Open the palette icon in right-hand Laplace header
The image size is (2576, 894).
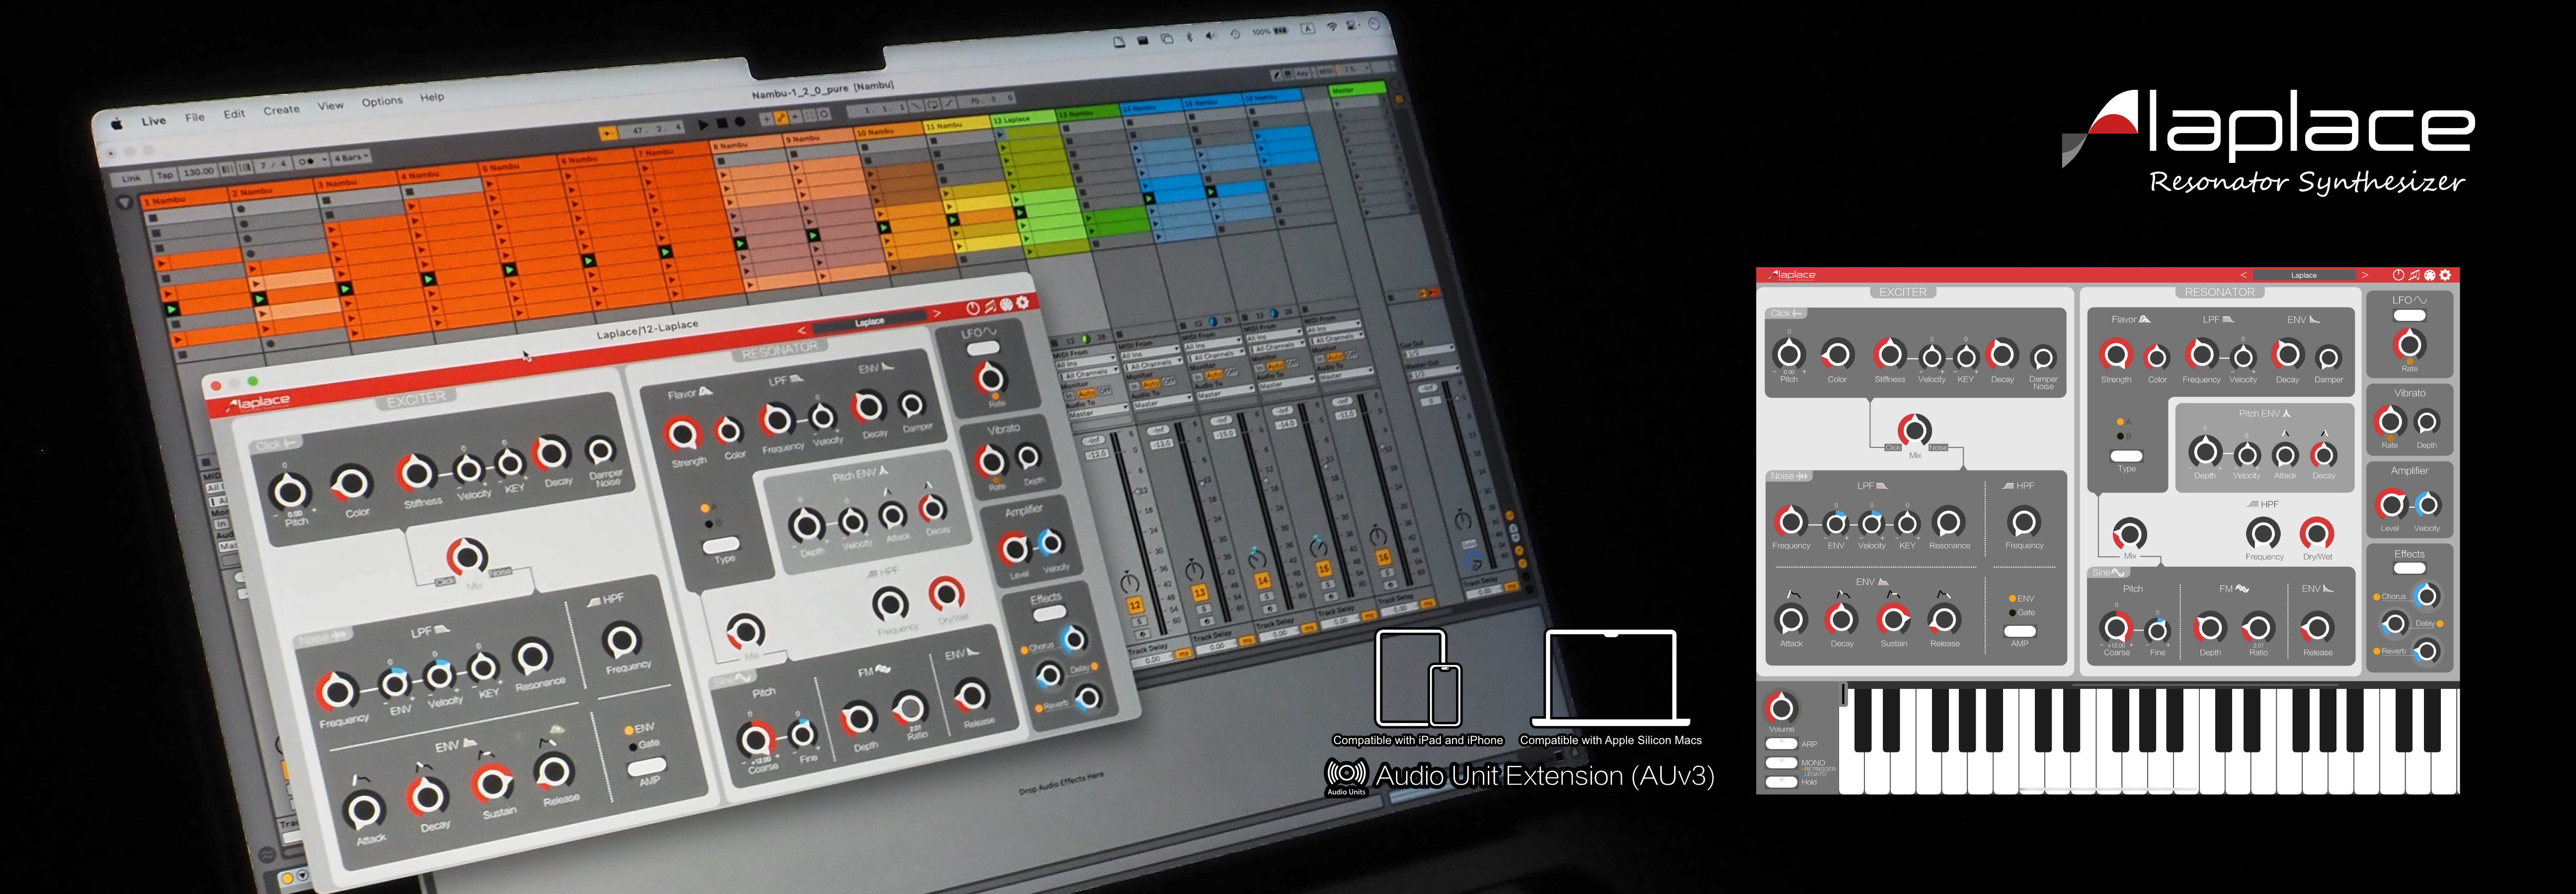(2430, 275)
